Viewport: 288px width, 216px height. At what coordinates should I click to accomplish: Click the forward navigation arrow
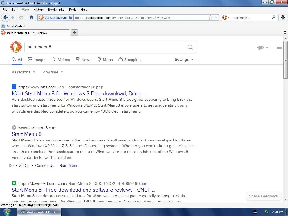(12, 17)
